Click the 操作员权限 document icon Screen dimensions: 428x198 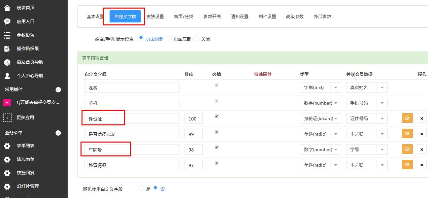tap(7, 49)
